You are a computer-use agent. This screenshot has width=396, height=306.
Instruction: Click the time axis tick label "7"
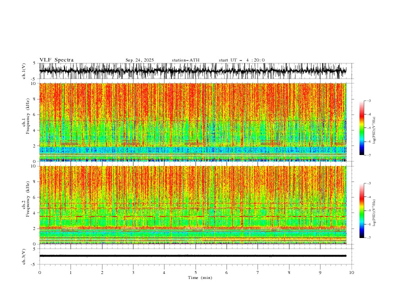[x=257, y=272]
